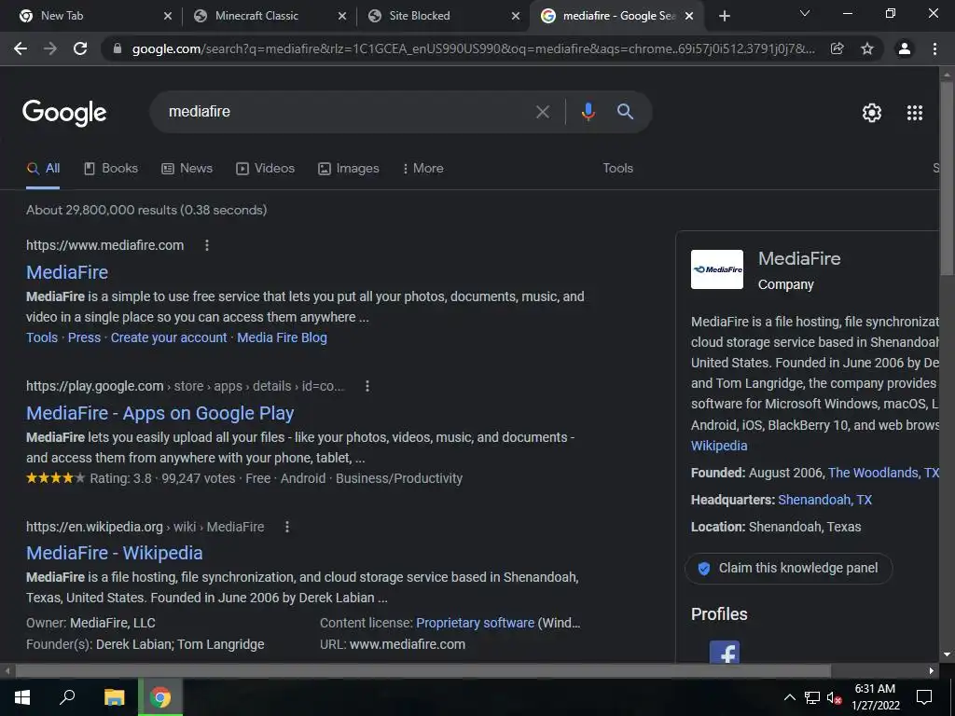
Task: Click the padlock site info icon
Action: 117,48
